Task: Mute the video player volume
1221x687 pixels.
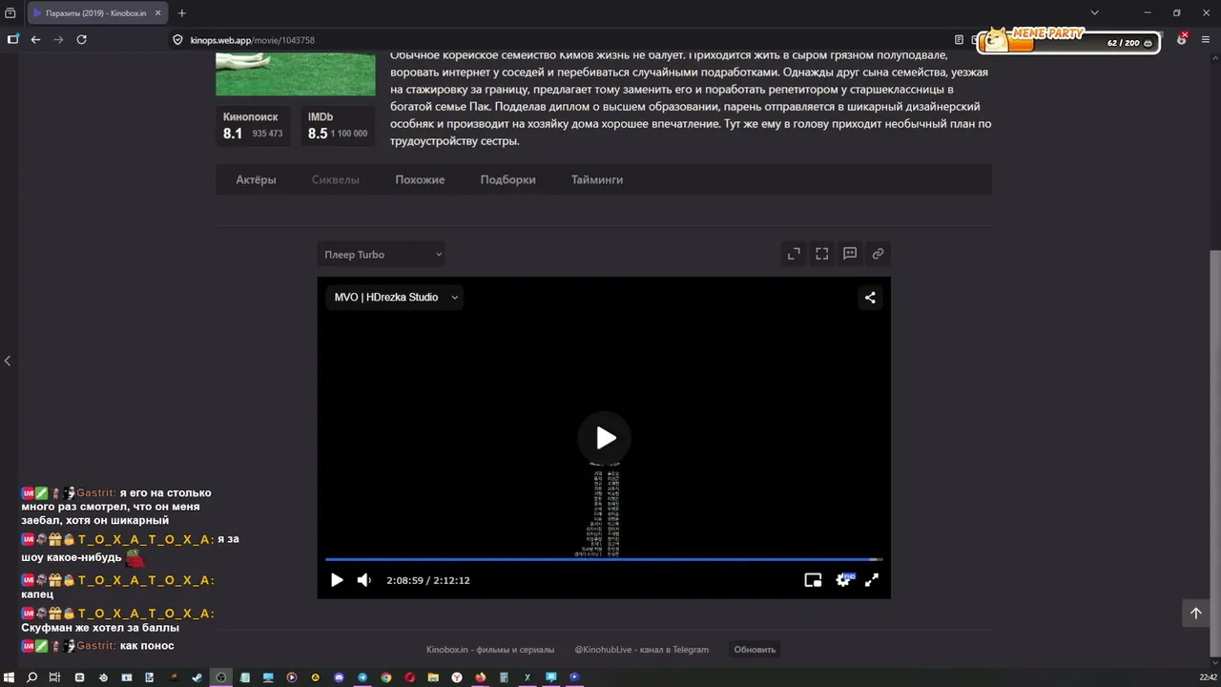Action: [363, 580]
